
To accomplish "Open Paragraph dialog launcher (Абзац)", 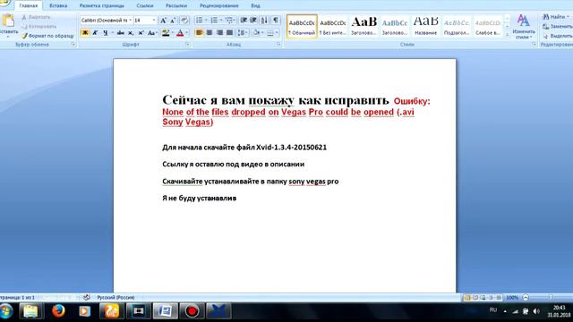I will [278, 44].
